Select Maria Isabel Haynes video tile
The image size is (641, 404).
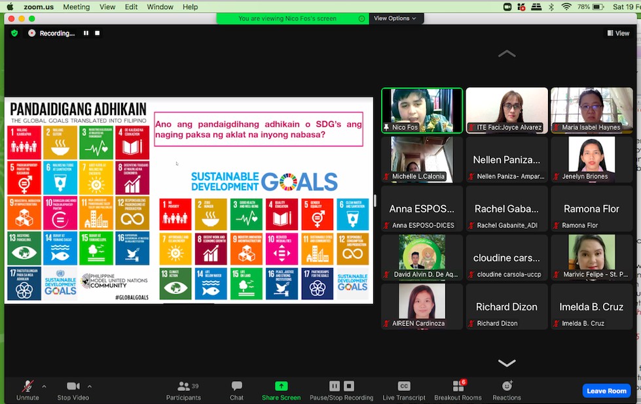tap(591, 110)
